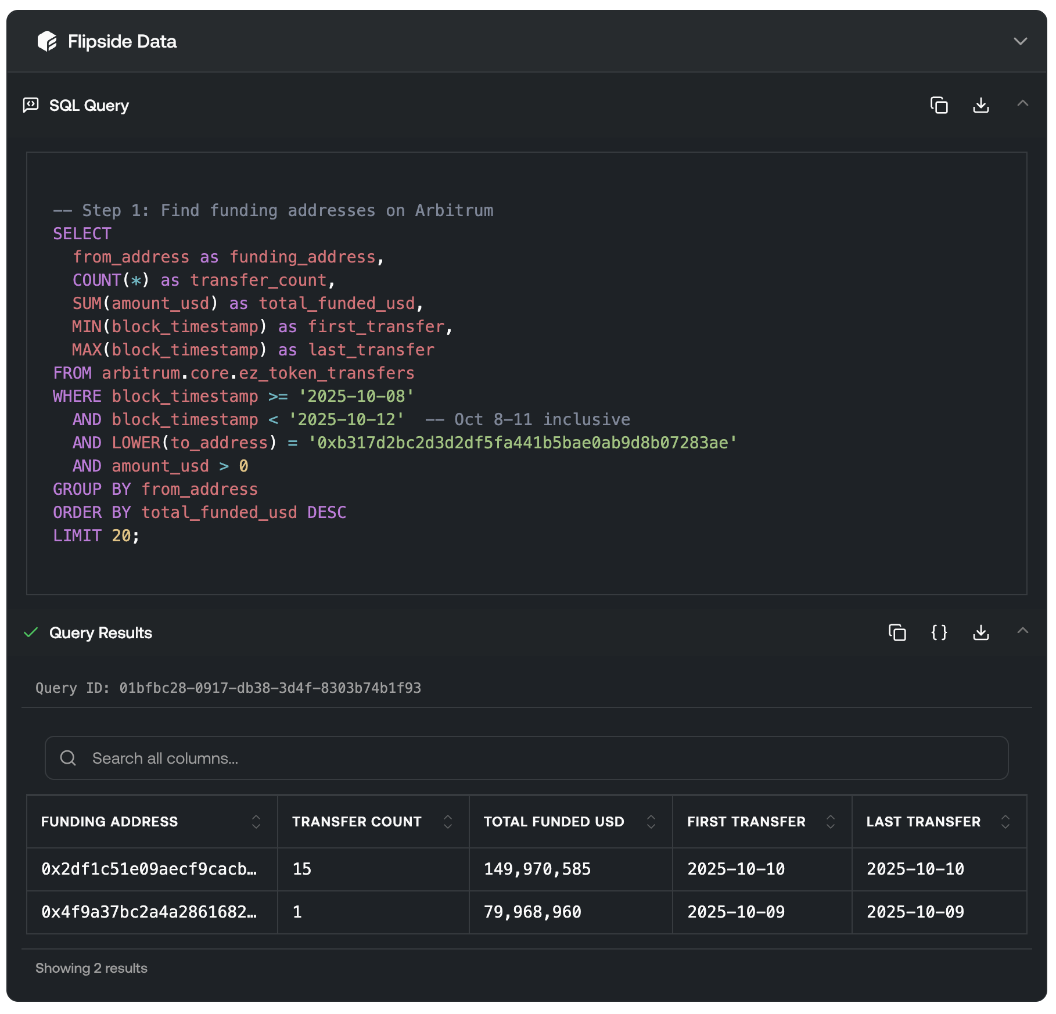Click the 'LIMIT 20;' line
Screen dimensions: 1056x1014
click(x=96, y=535)
